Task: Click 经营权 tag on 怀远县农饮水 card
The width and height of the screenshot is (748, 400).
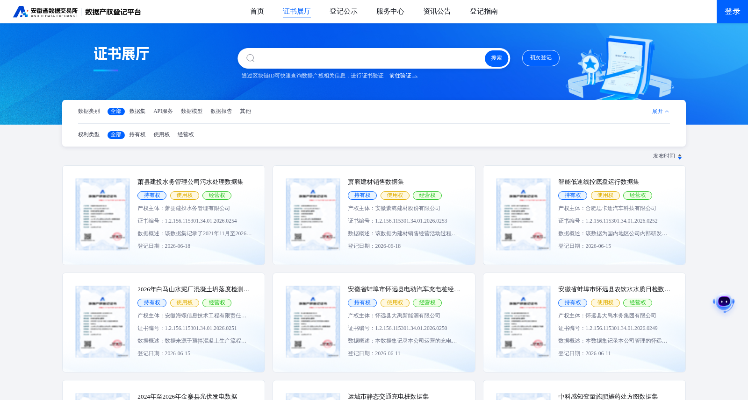Action: tap(638, 303)
